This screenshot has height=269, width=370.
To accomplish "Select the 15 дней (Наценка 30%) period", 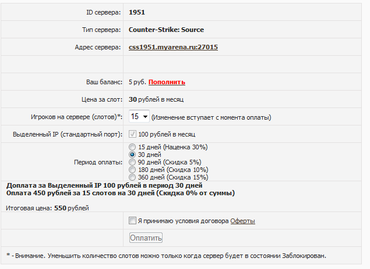I will tap(132, 148).
